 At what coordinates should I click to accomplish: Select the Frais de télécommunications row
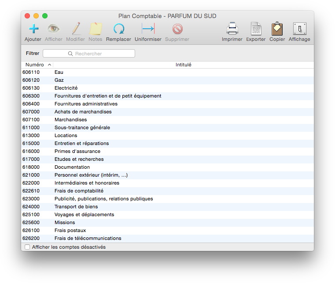[x=167, y=238]
